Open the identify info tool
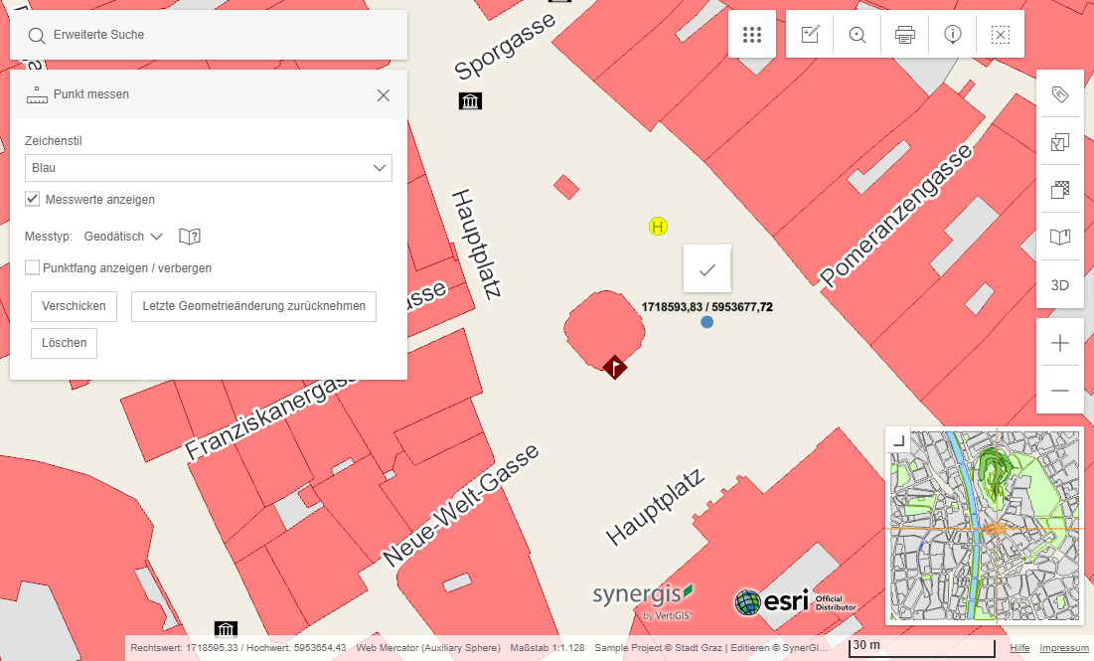This screenshot has width=1094, height=661. 952,35
